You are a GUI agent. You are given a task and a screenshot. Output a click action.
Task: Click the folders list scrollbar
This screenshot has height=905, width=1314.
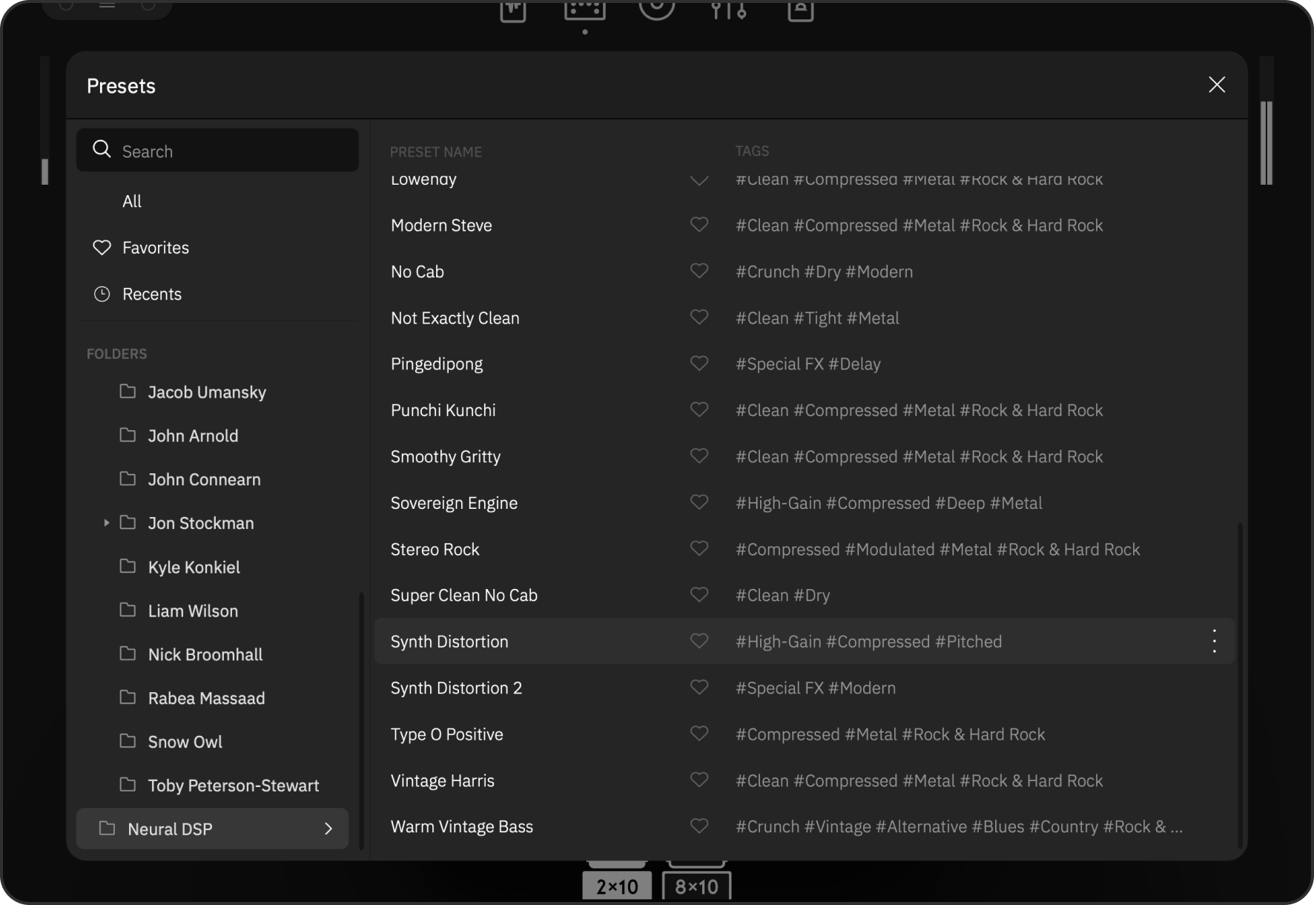[361, 720]
